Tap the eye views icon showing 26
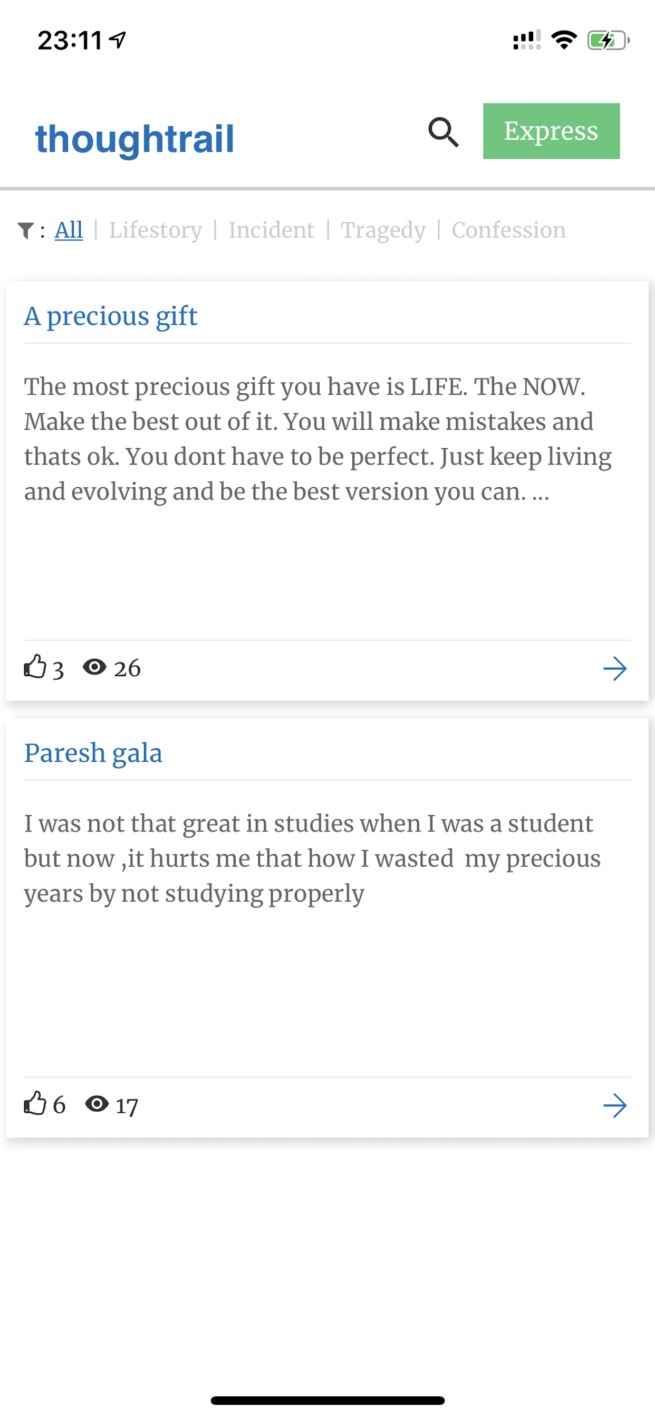 pyautogui.click(x=95, y=667)
